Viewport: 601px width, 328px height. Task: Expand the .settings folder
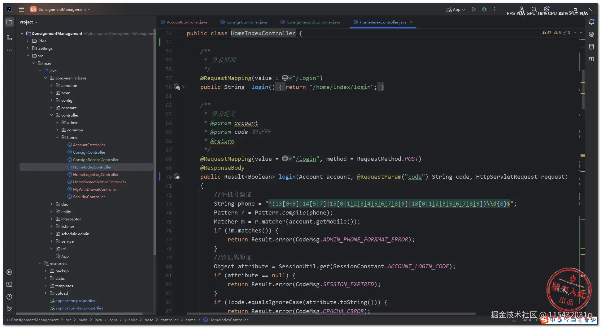(x=28, y=48)
